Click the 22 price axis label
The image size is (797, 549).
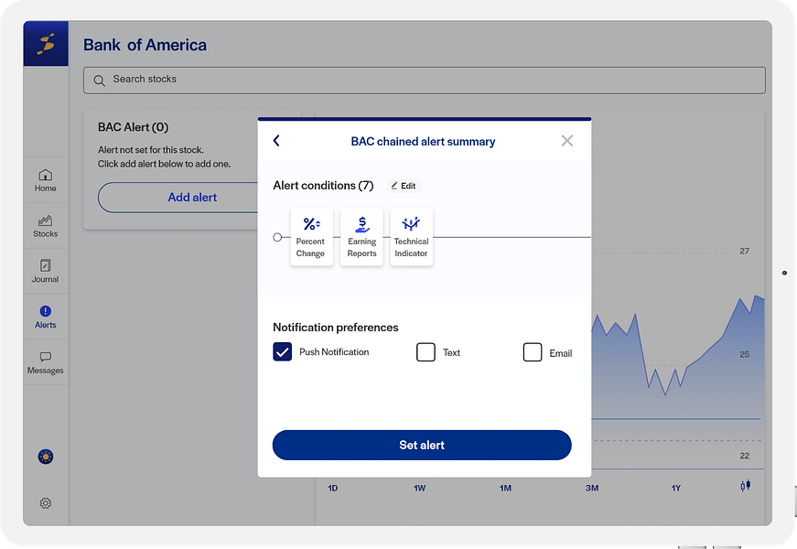pyautogui.click(x=745, y=456)
